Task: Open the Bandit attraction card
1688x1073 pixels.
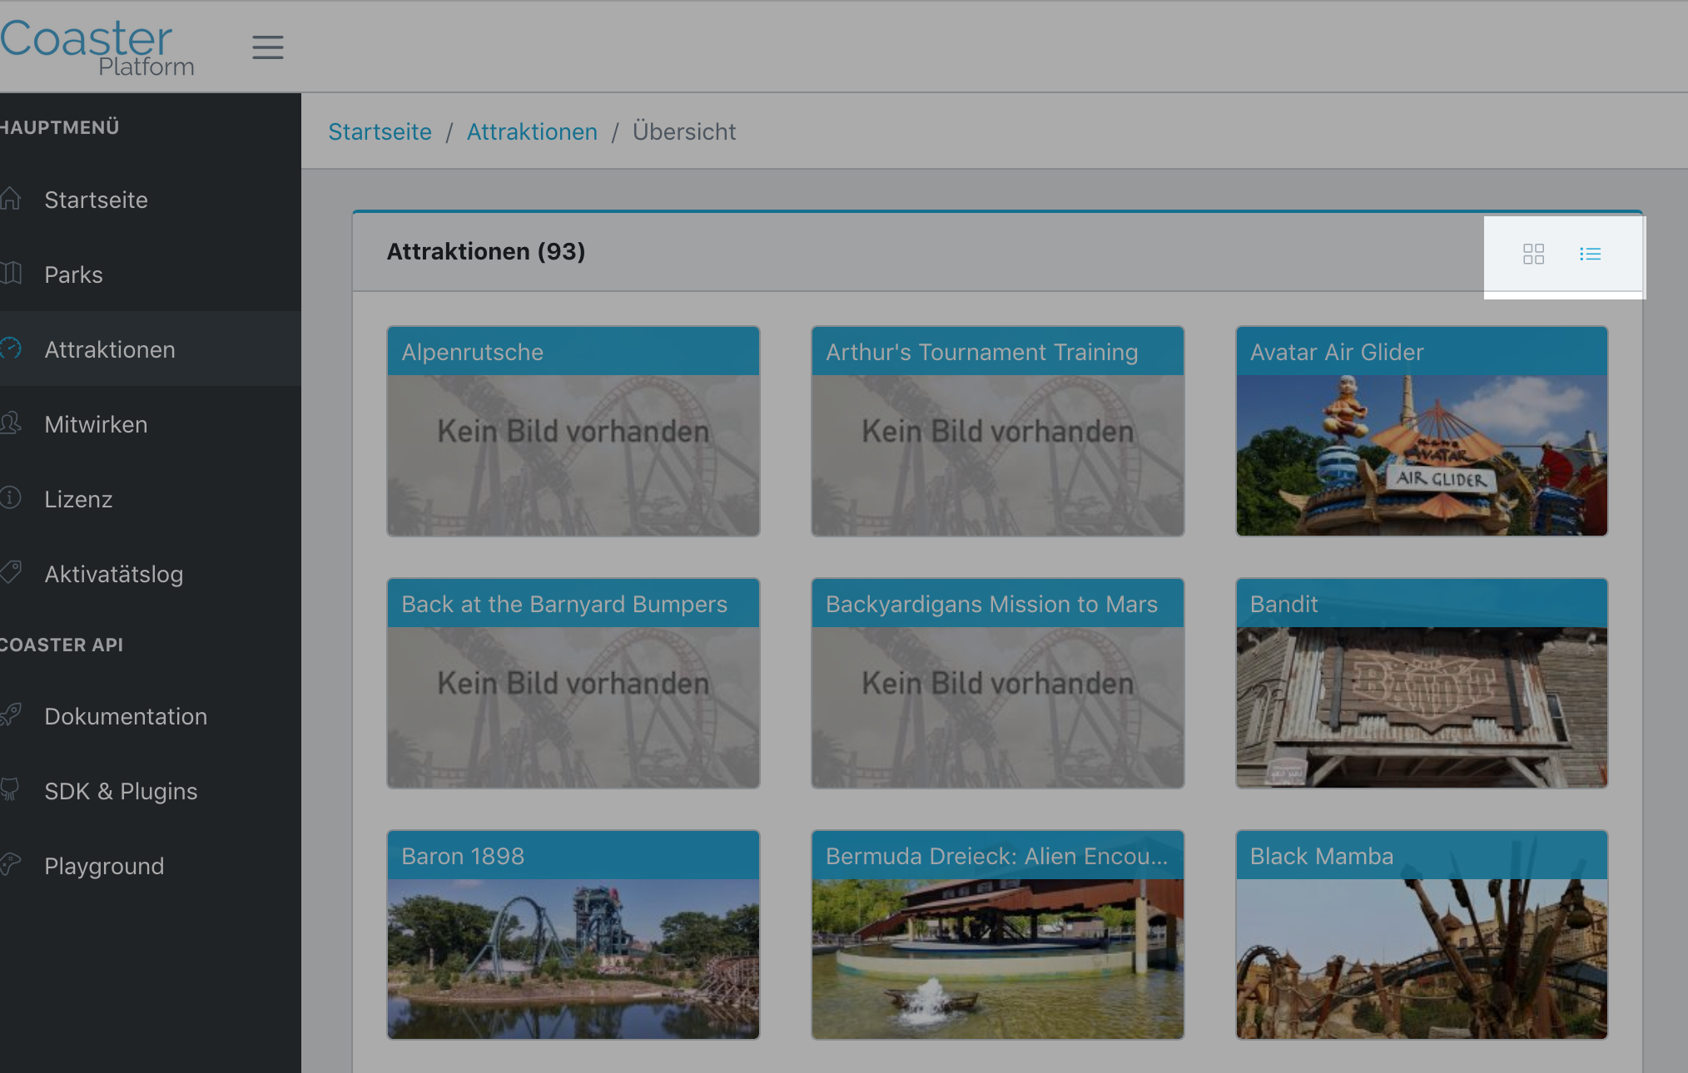Action: pyautogui.click(x=1422, y=682)
